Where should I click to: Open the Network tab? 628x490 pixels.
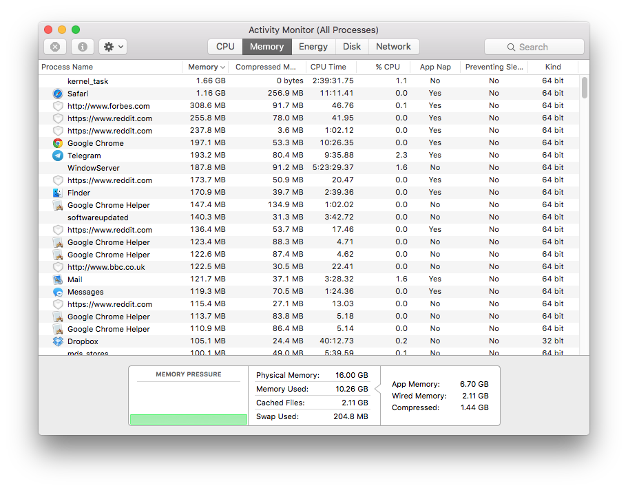[393, 47]
